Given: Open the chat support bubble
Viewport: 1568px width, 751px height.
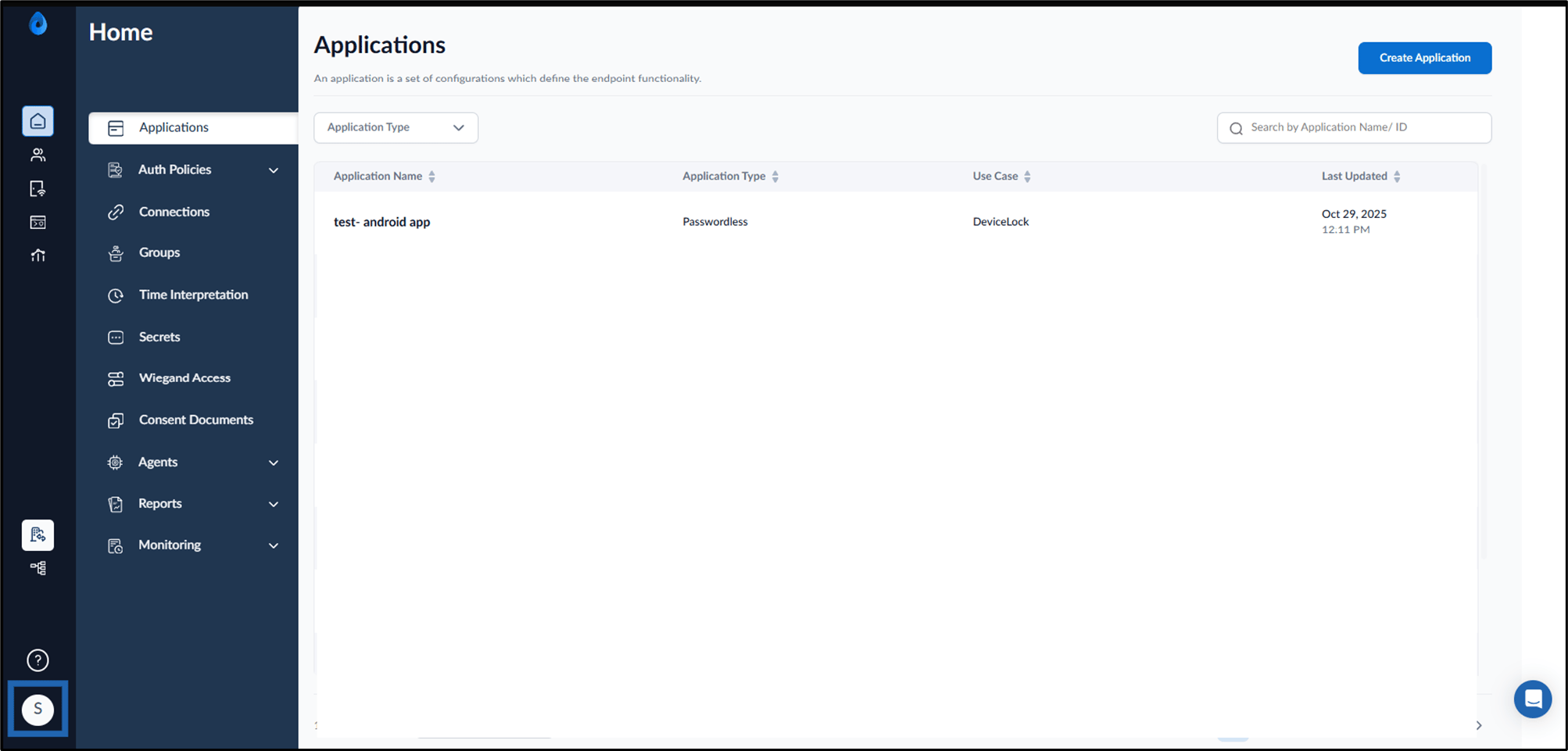Looking at the screenshot, I should coord(1533,699).
